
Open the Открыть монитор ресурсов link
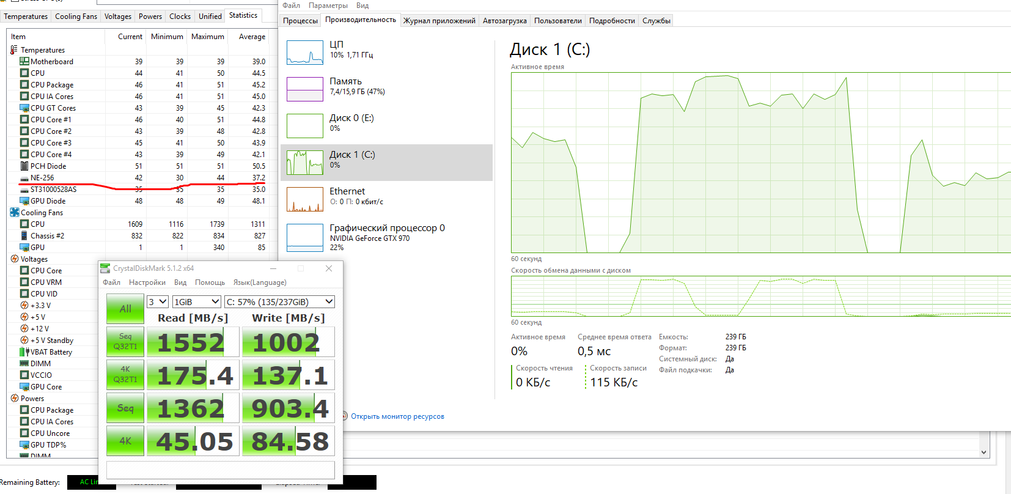pyautogui.click(x=397, y=416)
